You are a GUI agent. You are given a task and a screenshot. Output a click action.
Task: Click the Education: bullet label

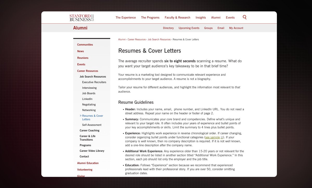[132, 165]
